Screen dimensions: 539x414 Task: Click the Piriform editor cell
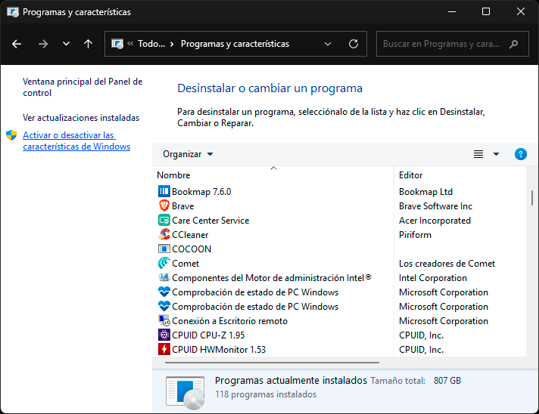pyautogui.click(x=415, y=235)
